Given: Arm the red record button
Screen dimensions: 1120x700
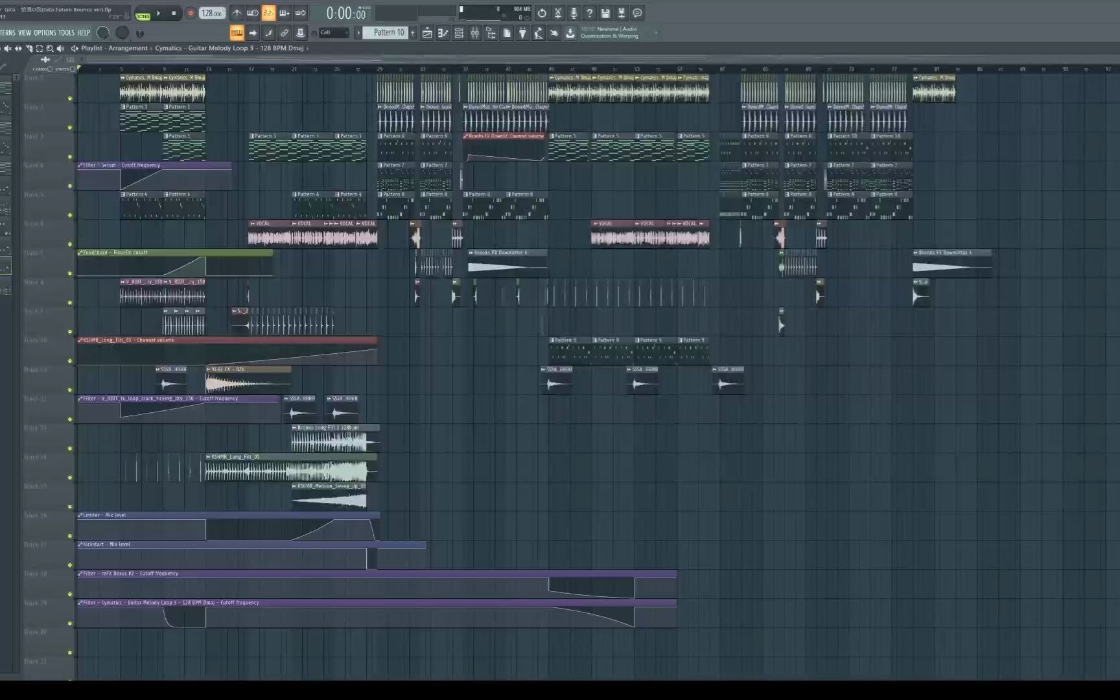Looking at the screenshot, I should 191,13.
